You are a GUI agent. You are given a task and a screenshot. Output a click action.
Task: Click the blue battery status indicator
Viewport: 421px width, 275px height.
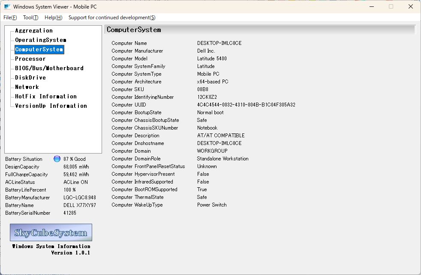[x=57, y=159]
